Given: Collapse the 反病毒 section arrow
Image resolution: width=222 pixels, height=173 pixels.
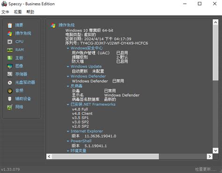Looking at the screenshot, I should click(x=68, y=86).
